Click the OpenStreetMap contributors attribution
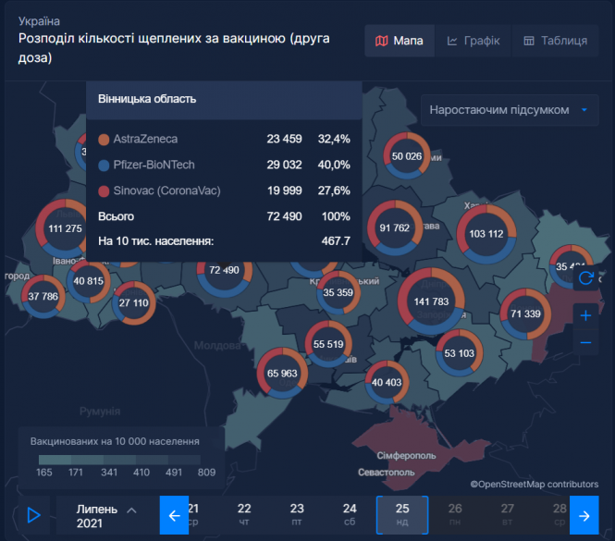The image size is (615, 541). click(x=535, y=484)
